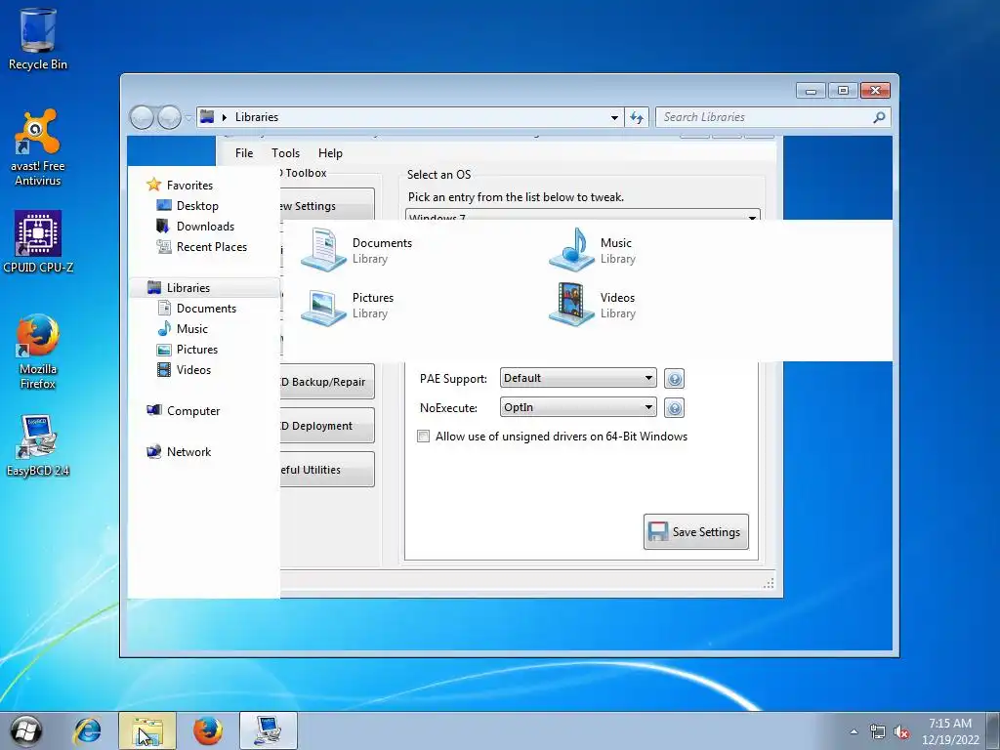The image size is (1000, 750).
Task: Click the View Settings toolbox button
Action: coord(326,205)
